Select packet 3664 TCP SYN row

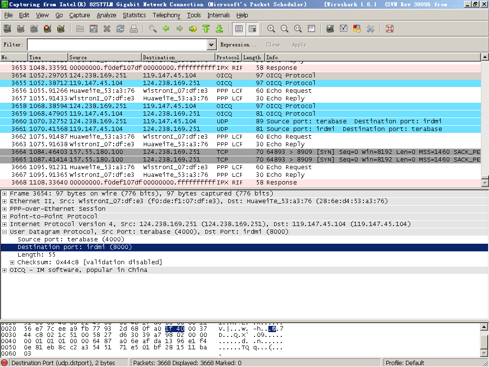point(241,152)
